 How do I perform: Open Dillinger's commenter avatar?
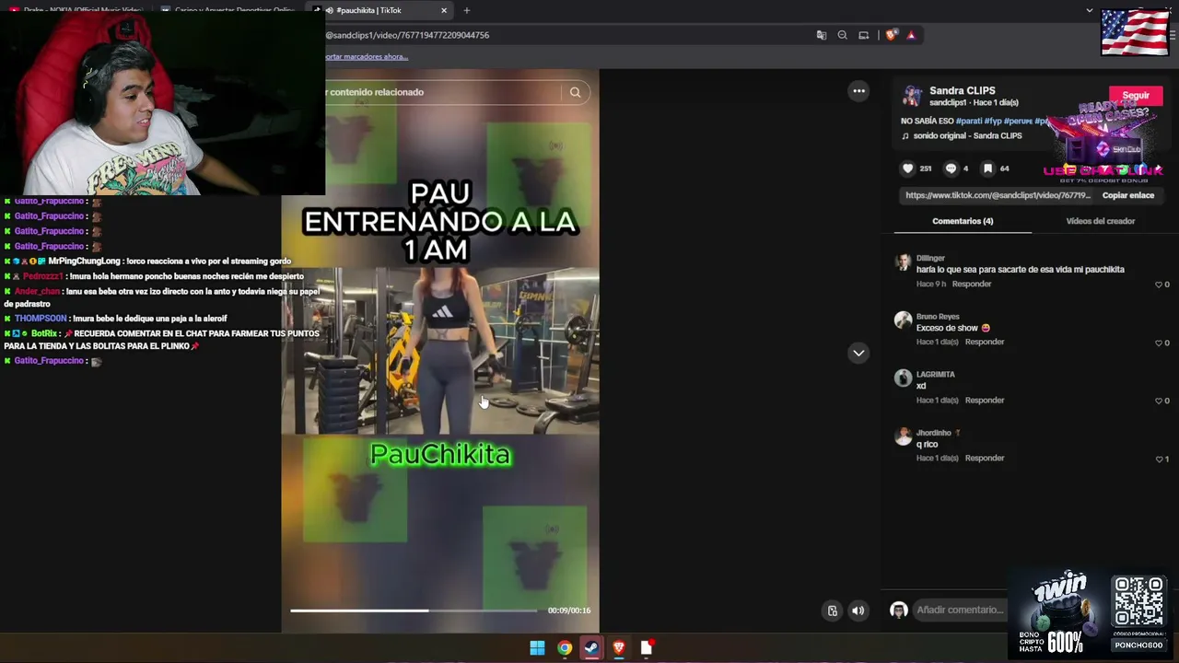click(x=903, y=262)
